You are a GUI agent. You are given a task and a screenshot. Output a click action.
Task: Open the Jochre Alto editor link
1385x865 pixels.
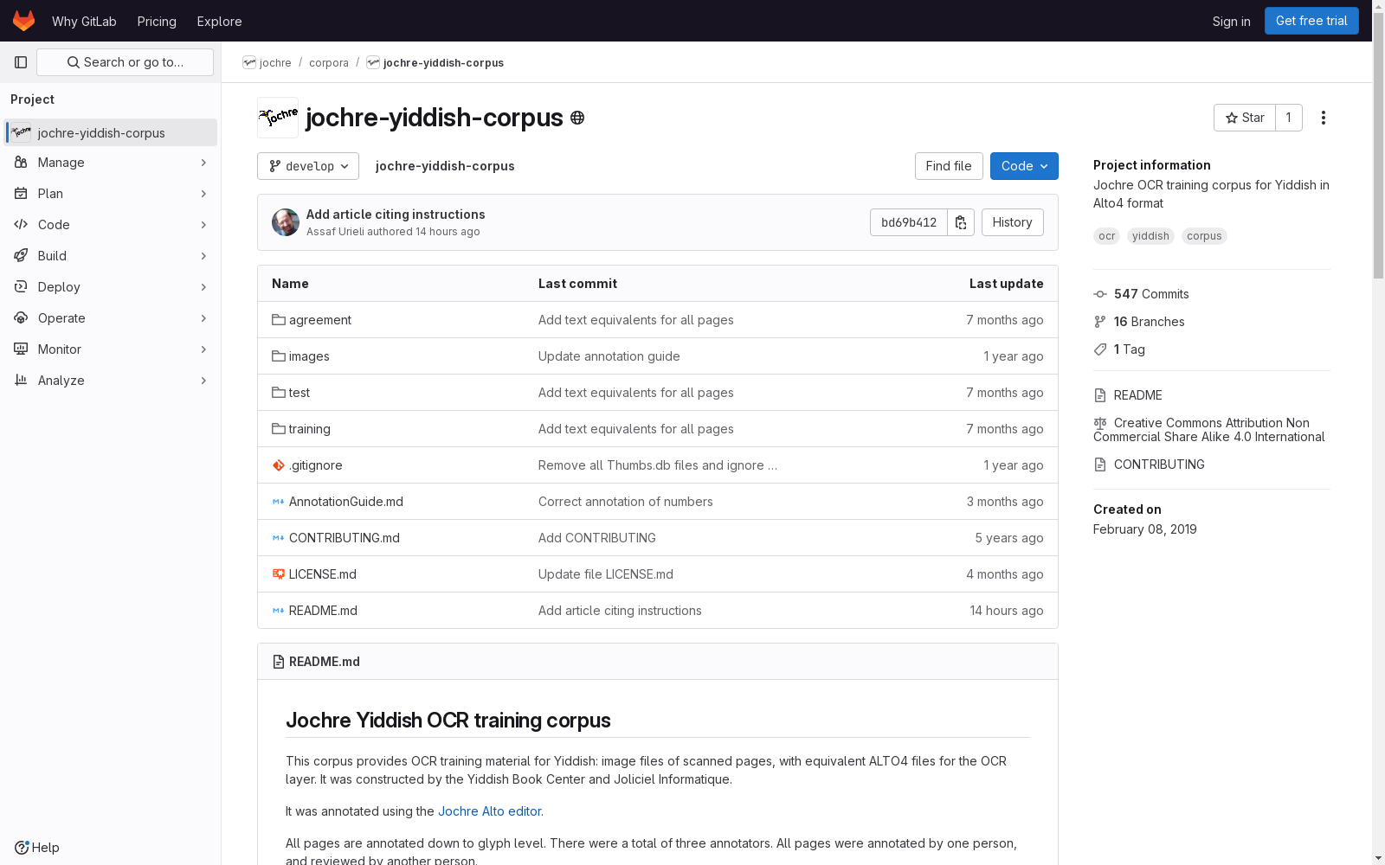pyautogui.click(x=489, y=811)
